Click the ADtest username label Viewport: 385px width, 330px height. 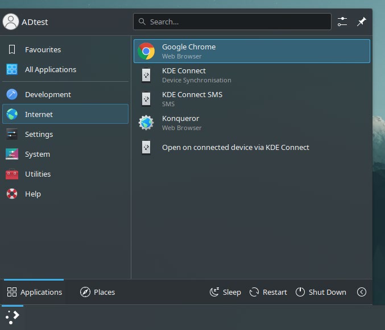(35, 22)
